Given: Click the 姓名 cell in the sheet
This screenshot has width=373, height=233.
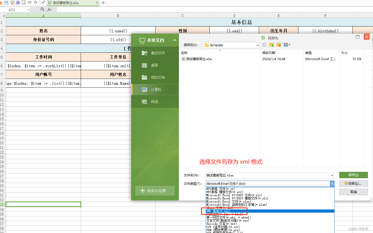Looking at the screenshot, I should tap(43, 31).
